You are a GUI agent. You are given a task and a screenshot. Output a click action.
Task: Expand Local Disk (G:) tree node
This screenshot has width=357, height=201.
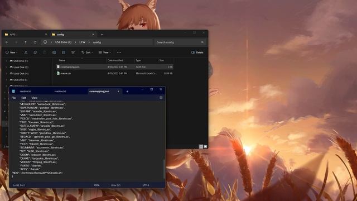point(6,67)
